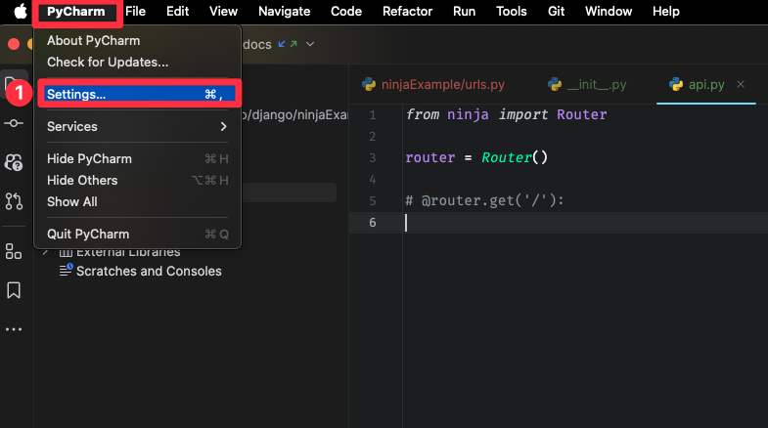Choose About PyCharm
The width and height of the screenshot is (768, 428).
coord(138,41)
